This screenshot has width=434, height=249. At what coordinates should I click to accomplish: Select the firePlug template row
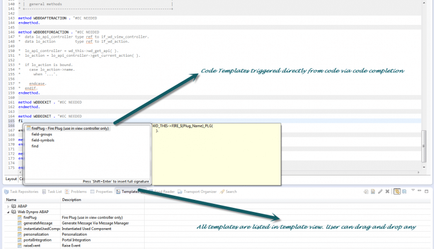[75, 218]
